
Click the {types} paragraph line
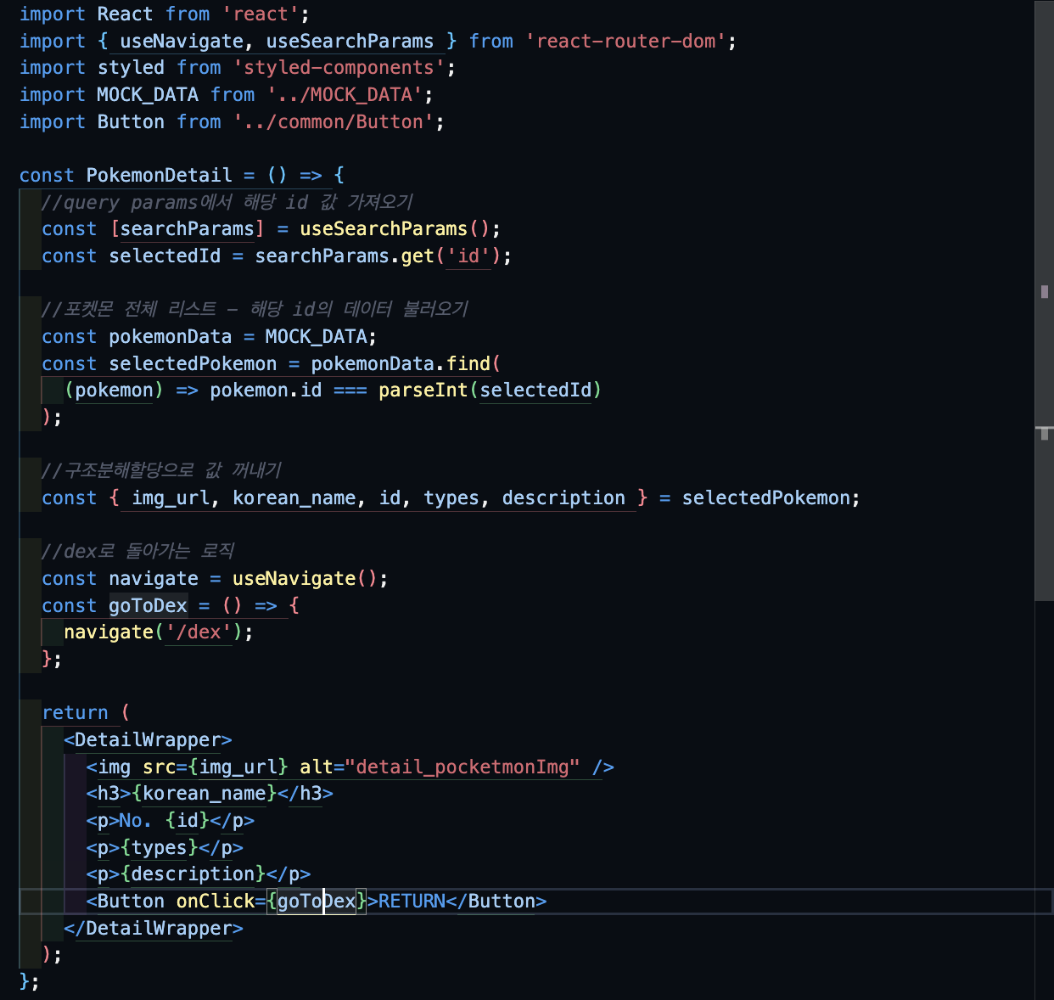pyautogui.click(x=165, y=848)
